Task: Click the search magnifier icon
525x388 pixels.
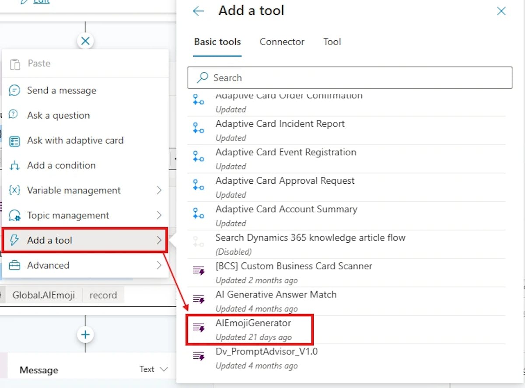Action: click(x=202, y=78)
